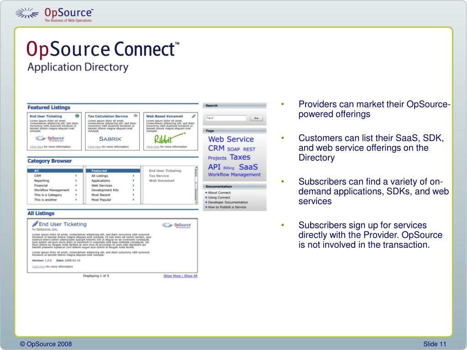Viewport: 467px width, 350px height.
Task: Click the Show All link
Action: pyautogui.click(x=191, y=276)
